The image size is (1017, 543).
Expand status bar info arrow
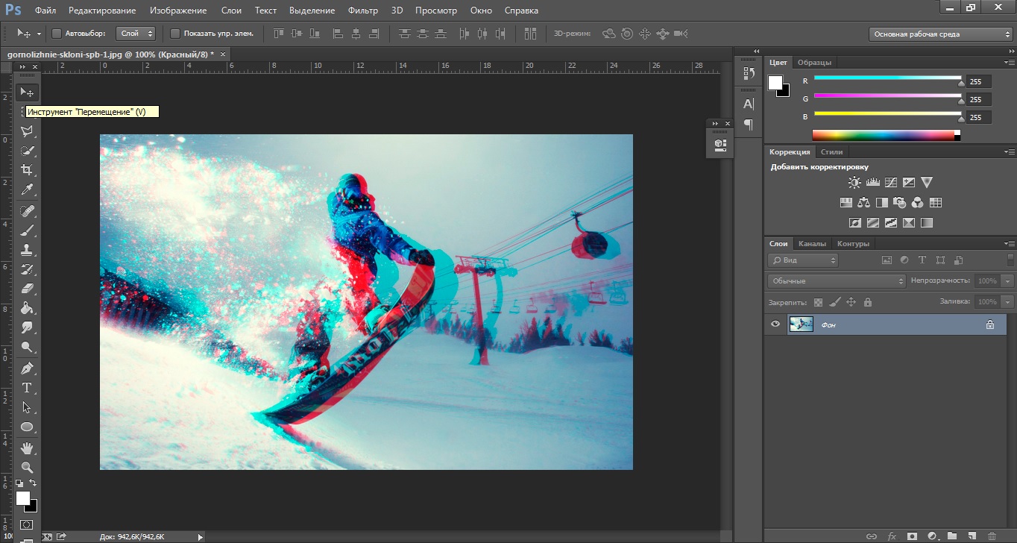tap(200, 536)
